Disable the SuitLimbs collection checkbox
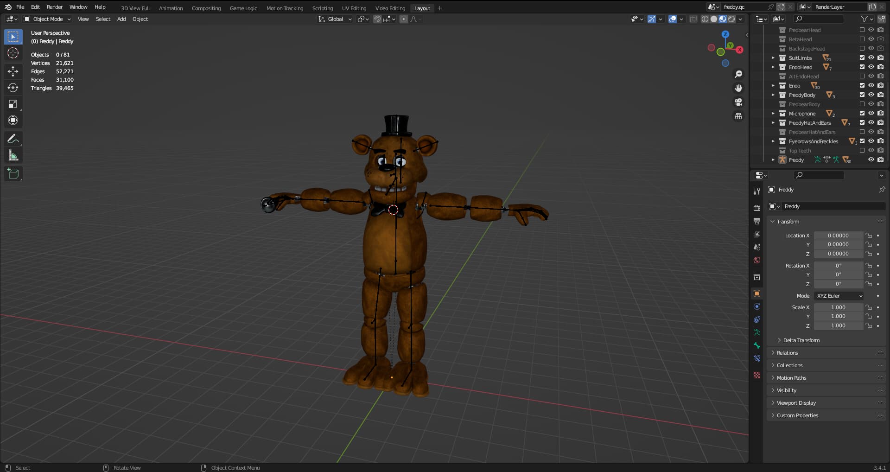The height and width of the screenshot is (472, 890). click(862, 57)
